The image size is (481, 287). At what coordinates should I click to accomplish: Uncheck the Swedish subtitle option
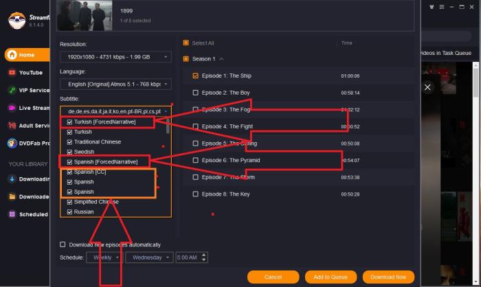click(69, 151)
